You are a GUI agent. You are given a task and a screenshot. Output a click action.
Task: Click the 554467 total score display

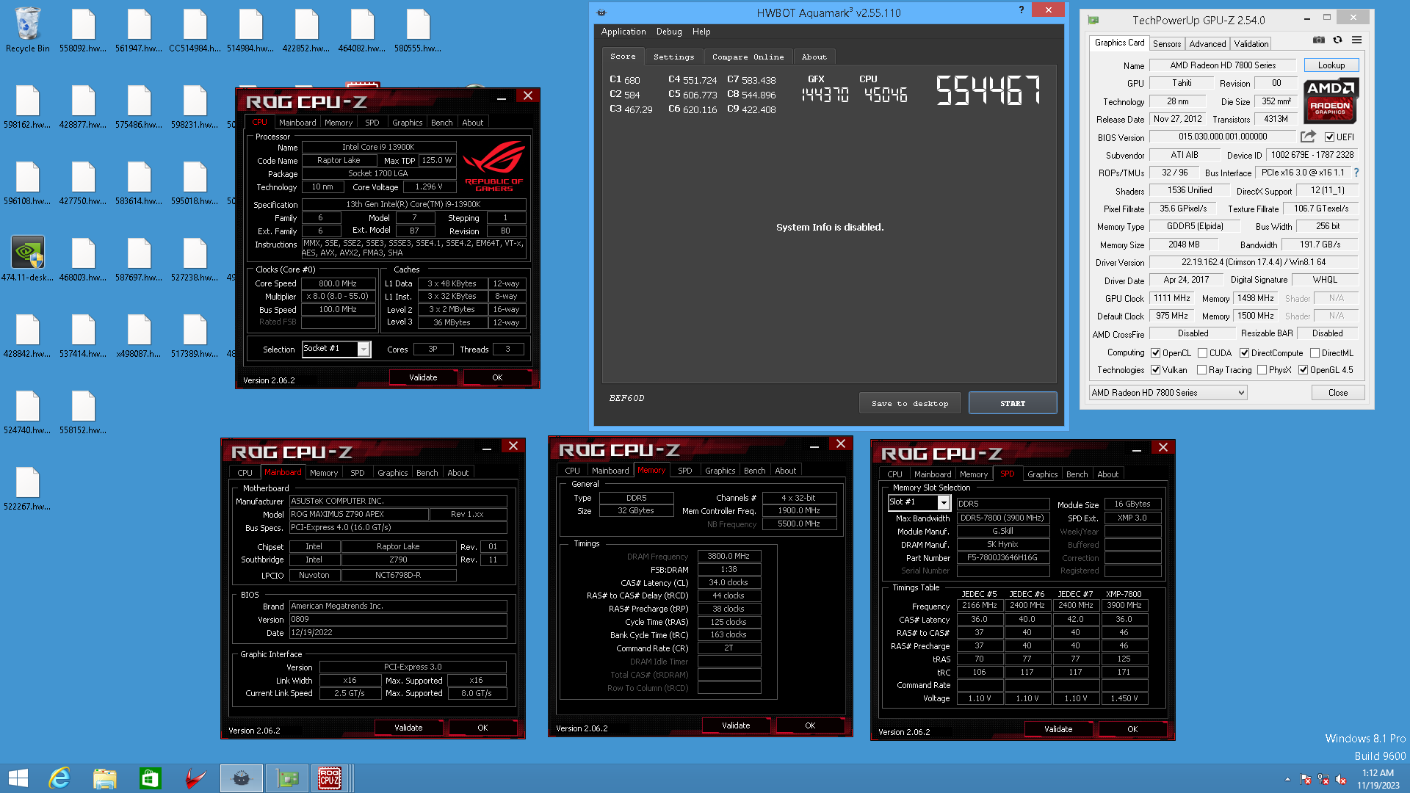click(x=988, y=90)
